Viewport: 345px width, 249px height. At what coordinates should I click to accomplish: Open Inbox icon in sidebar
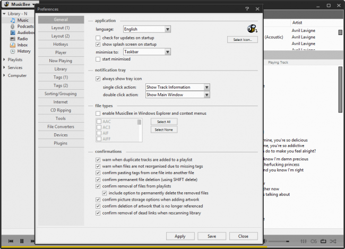point(13,45)
